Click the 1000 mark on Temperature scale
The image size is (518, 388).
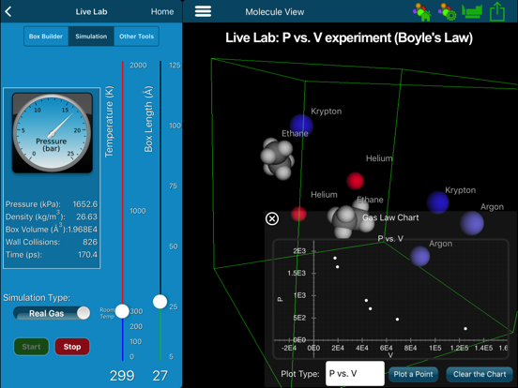pos(138,211)
